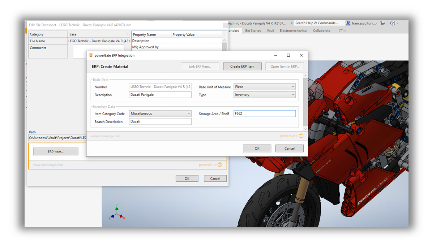Expand the Category dropdown showing Base
This screenshot has height=245, width=432.
pos(127,34)
